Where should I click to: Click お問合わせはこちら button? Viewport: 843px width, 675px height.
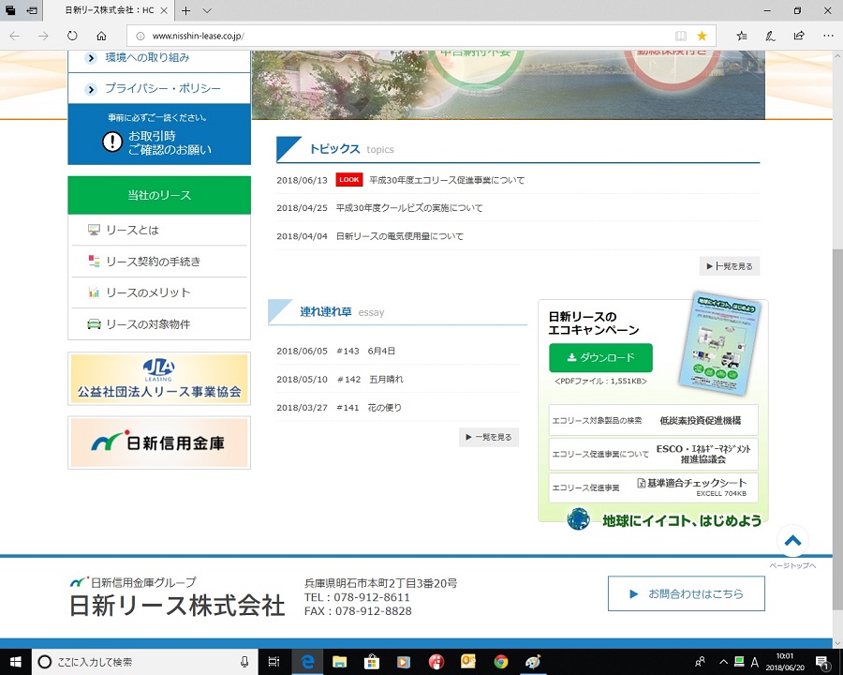point(686,593)
